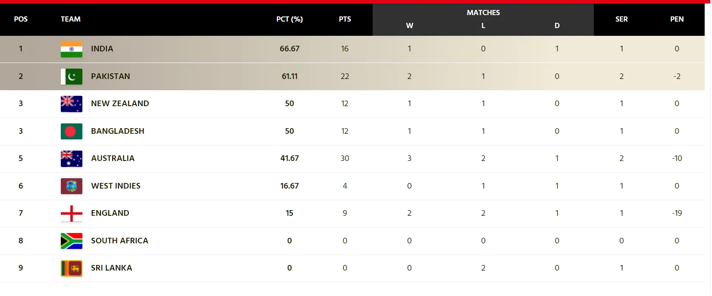Select the MATCHES header group

click(x=483, y=13)
